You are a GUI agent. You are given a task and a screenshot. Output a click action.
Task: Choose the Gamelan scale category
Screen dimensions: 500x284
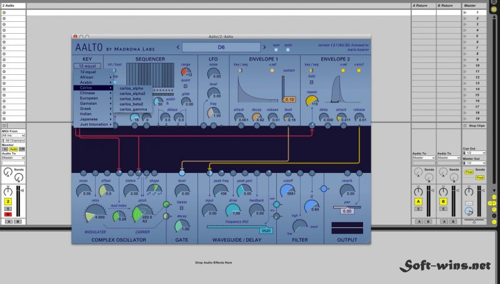point(93,103)
